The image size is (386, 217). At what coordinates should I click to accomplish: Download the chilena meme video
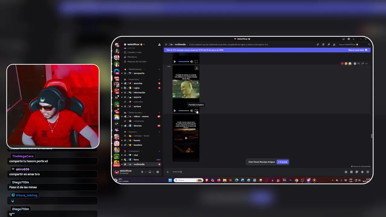coord(197,68)
